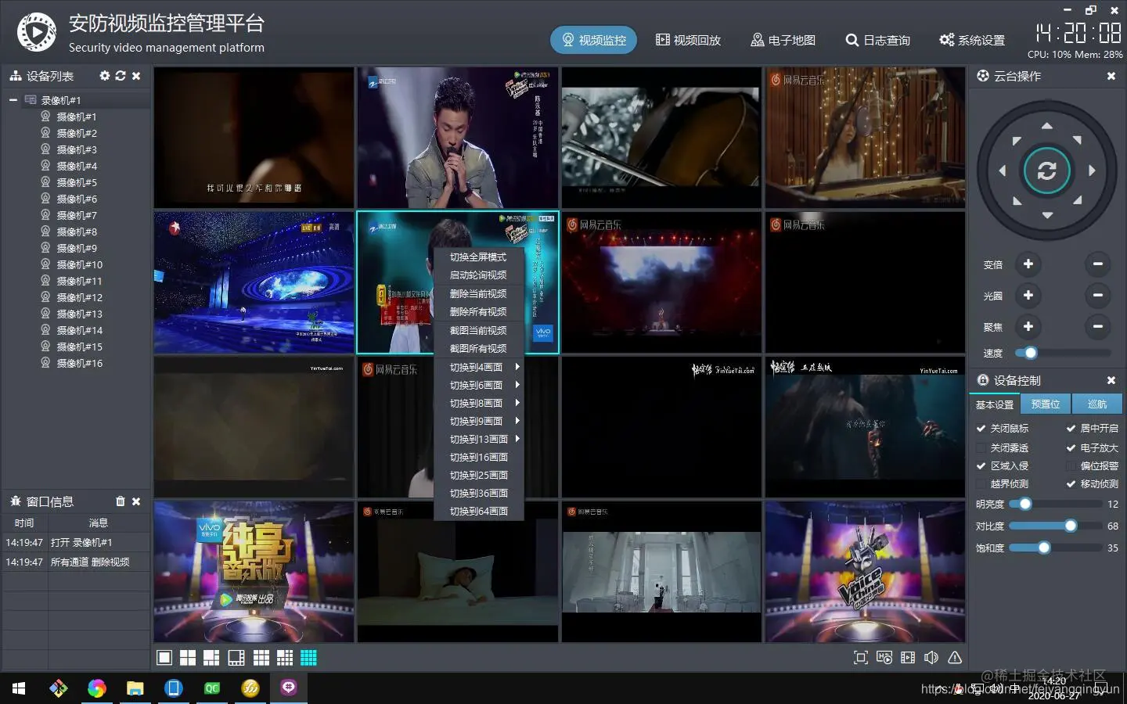The width and height of the screenshot is (1127, 704).
Task: Open 视频回放 playback module
Action: [x=688, y=40]
